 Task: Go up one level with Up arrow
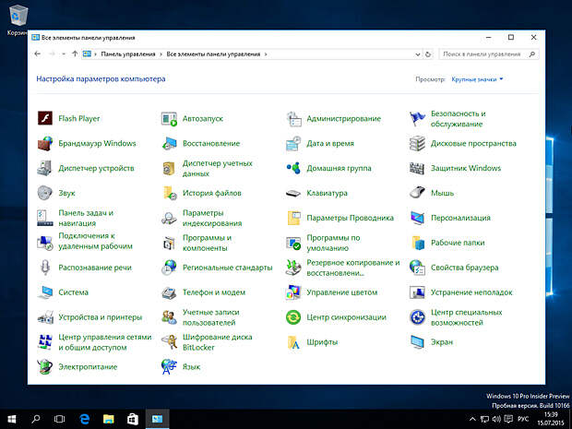pyautogui.click(x=75, y=54)
